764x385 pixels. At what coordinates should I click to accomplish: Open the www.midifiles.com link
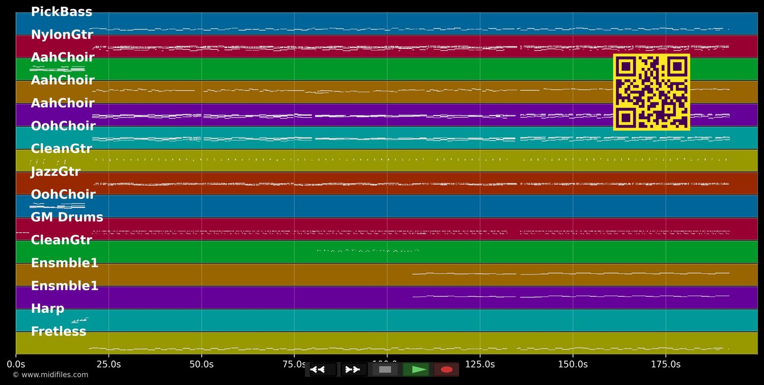coord(50,375)
